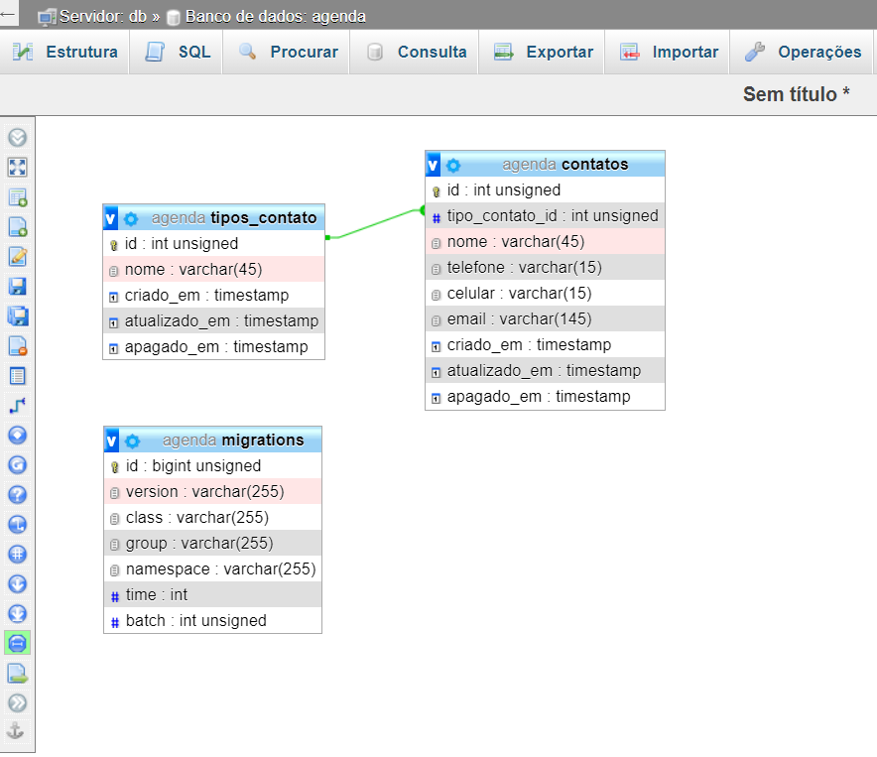Toggle relationship lines (green highlighted icon)
Viewport: 877px width, 757px height.
[x=17, y=644]
